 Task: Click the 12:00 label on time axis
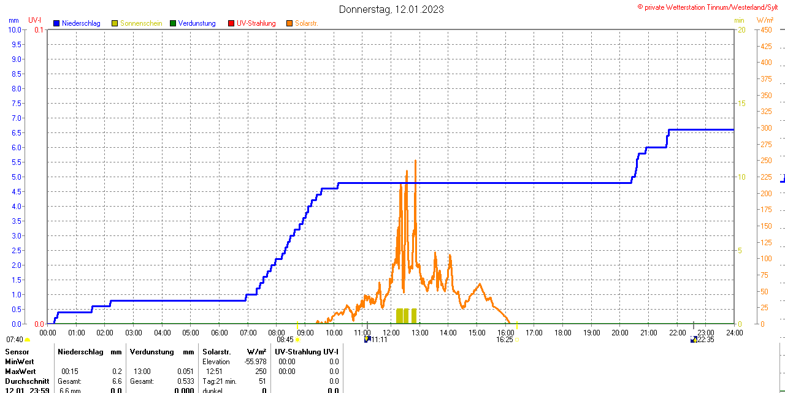tap(391, 333)
